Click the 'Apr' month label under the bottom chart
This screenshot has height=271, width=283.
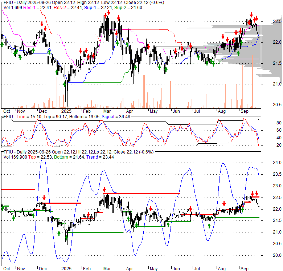(130, 269)
